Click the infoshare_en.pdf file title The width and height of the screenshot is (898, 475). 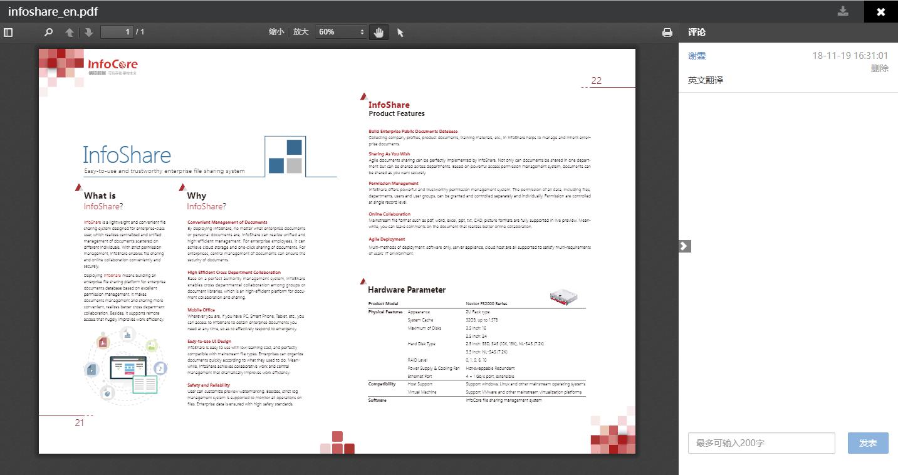tap(53, 11)
